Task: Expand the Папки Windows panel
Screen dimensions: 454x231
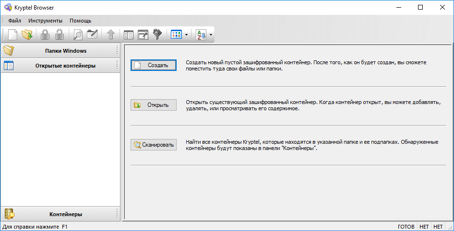Action: 60,51
